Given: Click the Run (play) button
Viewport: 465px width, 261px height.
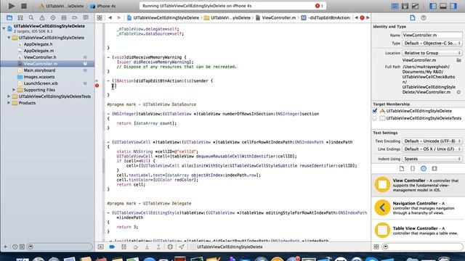Looking at the screenshot, I should 12,6.
